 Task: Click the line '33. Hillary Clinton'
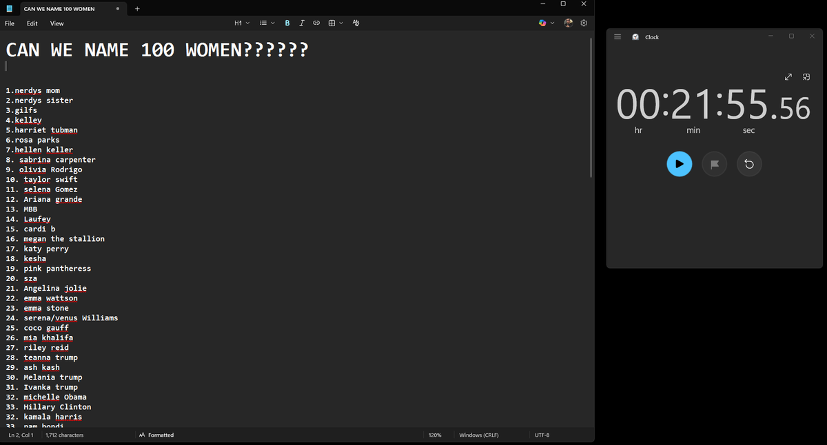pyautogui.click(x=48, y=406)
